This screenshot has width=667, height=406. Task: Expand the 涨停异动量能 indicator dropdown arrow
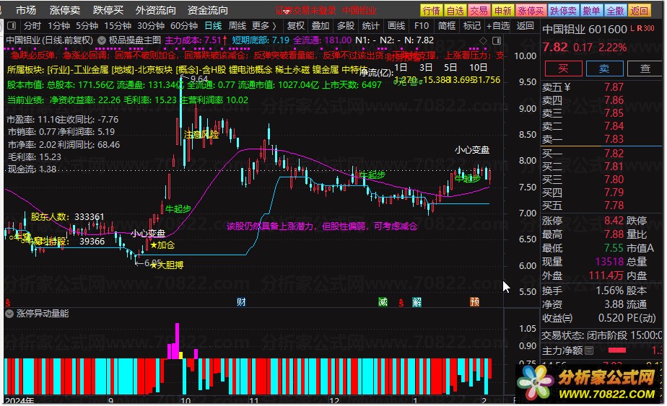9,314
